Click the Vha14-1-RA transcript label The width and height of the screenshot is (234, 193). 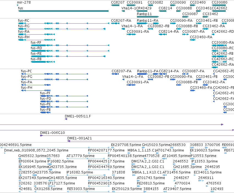pyautogui.click(x=132, y=26)
